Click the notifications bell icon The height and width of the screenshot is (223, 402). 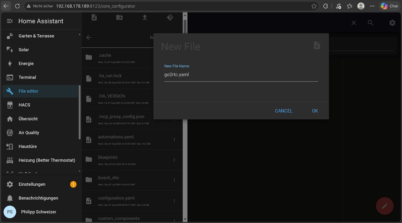pyautogui.click(x=10, y=198)
